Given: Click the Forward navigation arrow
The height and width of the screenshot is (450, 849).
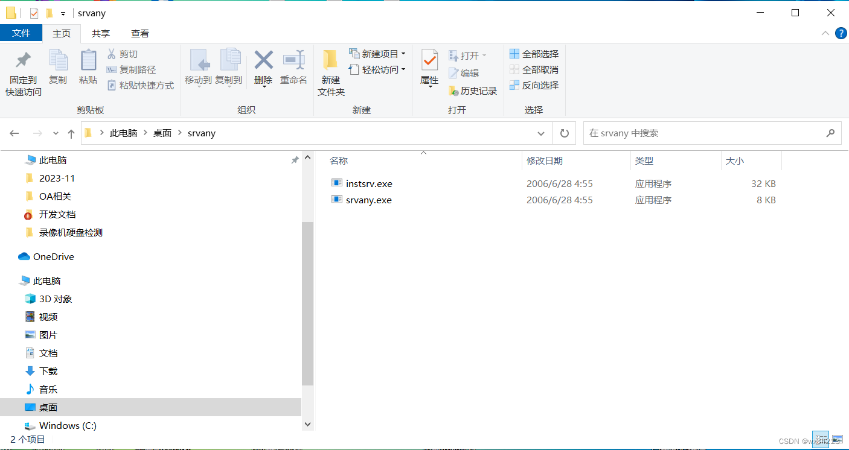Looking at the screenshot, I should click(x=37, y=133).
